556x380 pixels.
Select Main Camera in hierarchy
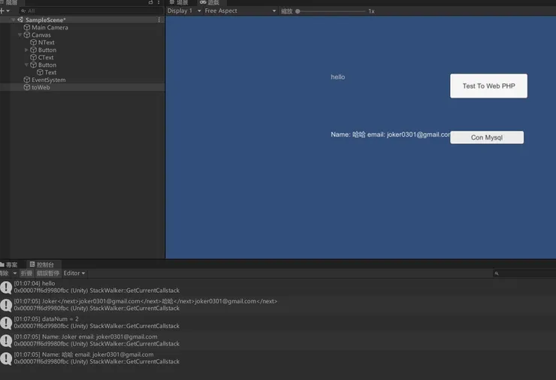point(82,27)
